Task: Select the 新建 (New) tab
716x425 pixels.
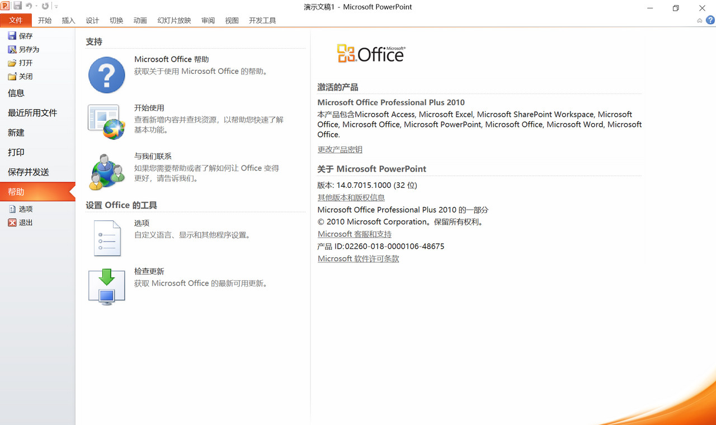Action: coord(37,133)
